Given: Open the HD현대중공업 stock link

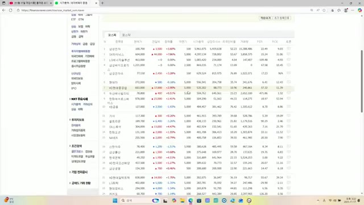Looking at the screenshot, I should coord(118,88).
